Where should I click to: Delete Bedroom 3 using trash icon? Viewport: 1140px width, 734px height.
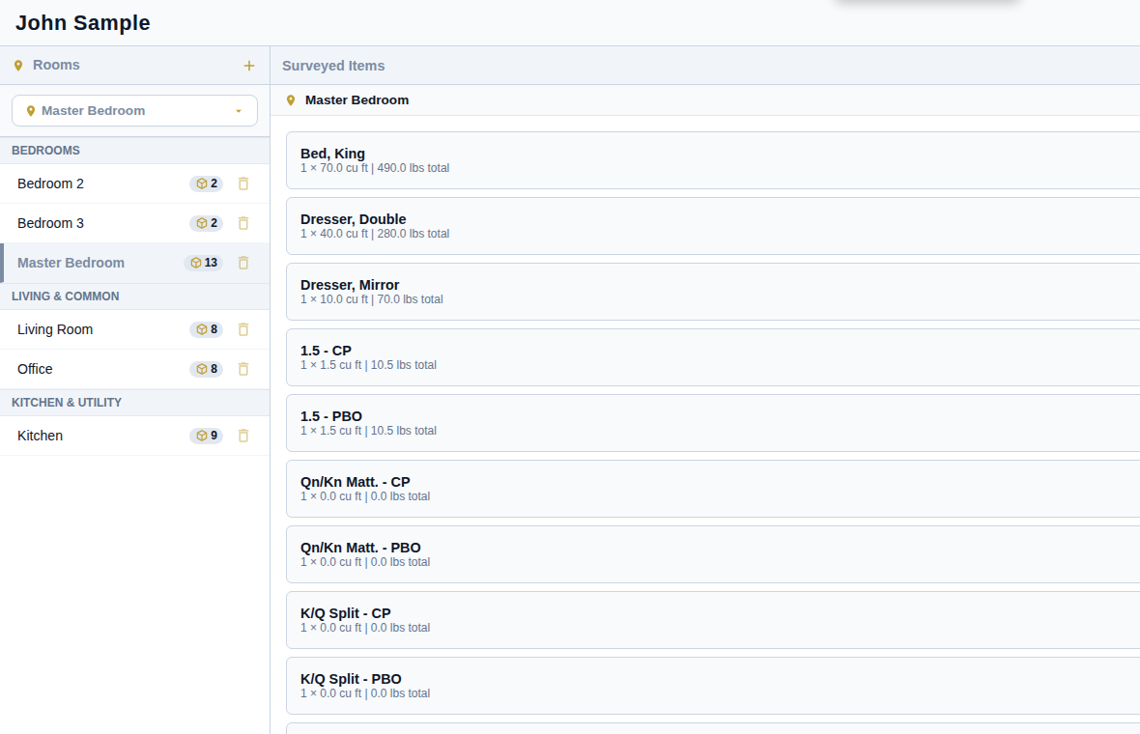[x=243, y=223]
